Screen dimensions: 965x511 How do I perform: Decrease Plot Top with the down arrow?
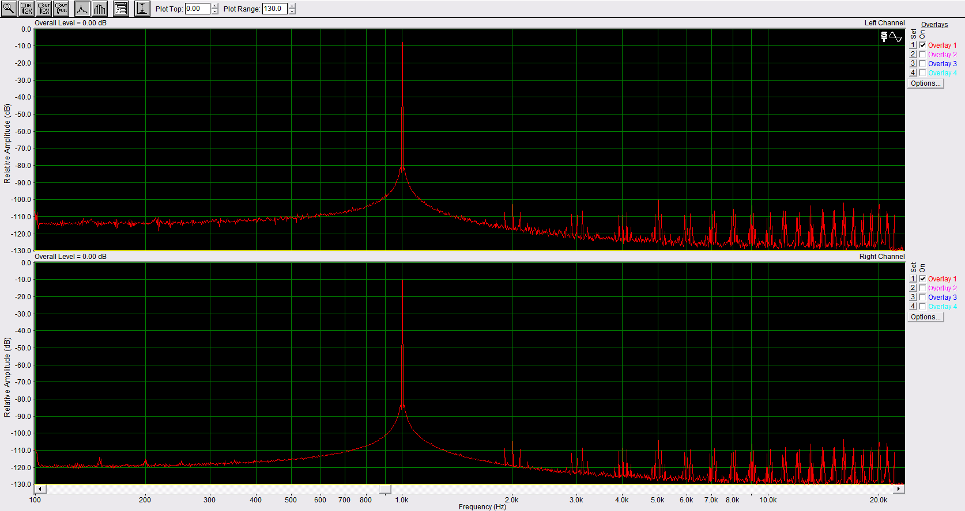click(x=215, y=12)
